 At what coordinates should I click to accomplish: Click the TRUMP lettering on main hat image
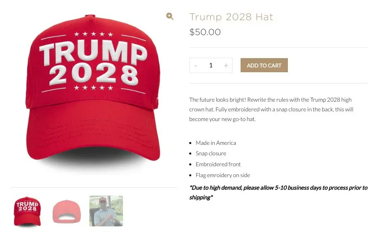pyautogui.click(x=93, y=52)
